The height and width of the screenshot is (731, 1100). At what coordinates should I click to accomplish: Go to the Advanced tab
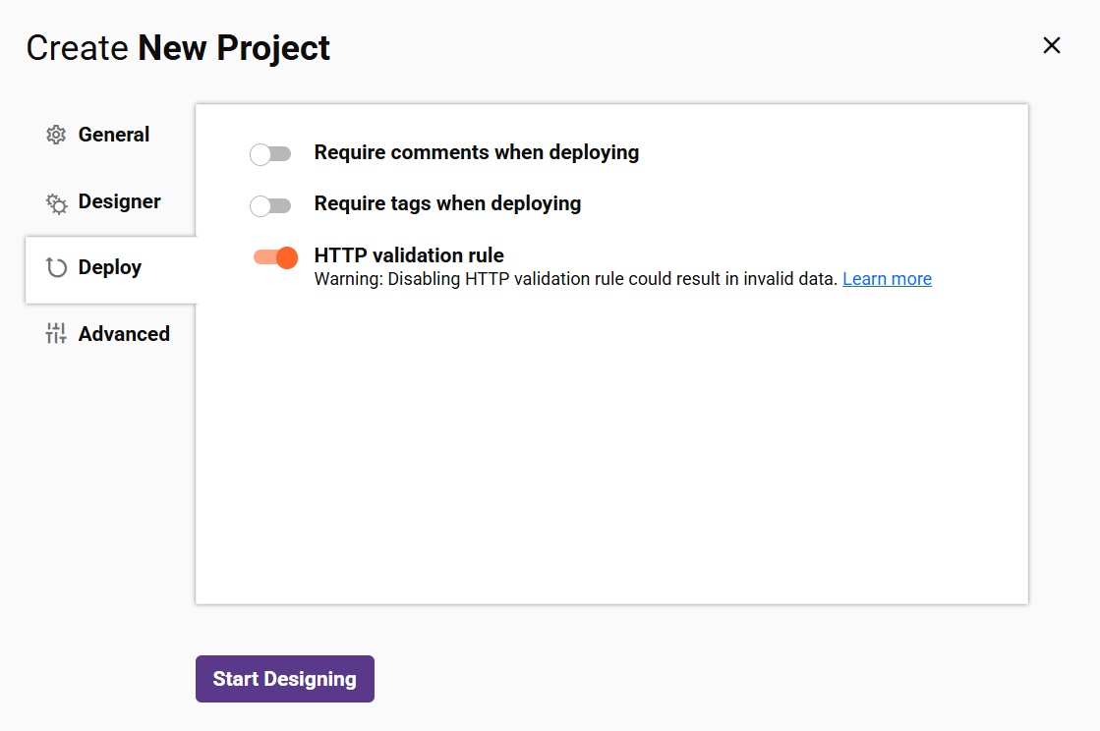[x=124, y=334]
